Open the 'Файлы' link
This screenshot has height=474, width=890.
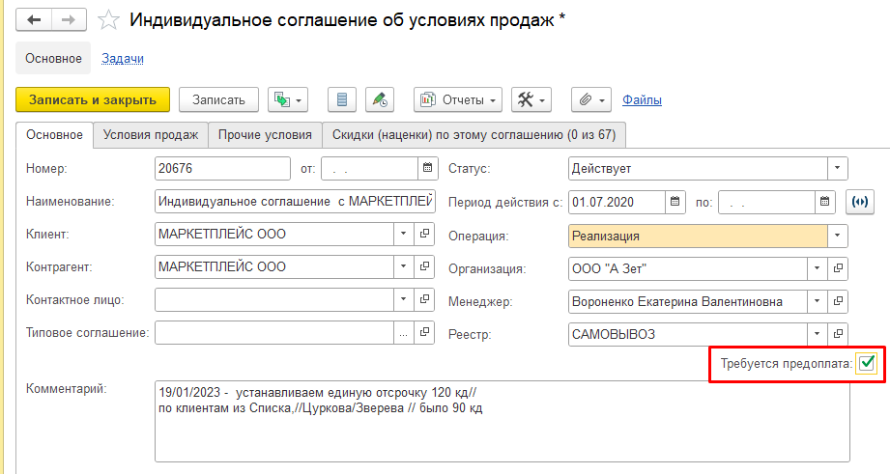(642, 99)
